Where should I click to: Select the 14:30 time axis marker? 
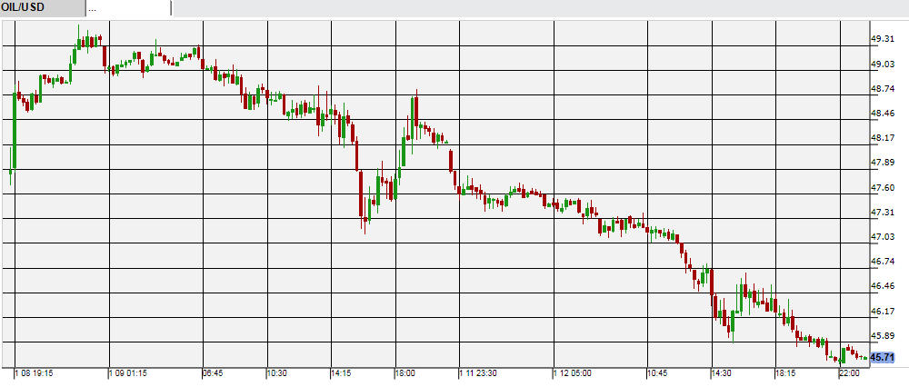click(722, 373)
